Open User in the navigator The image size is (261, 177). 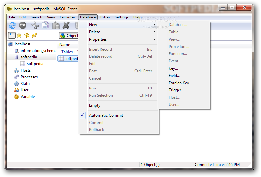pyautogui.click(x=24, y=90)
